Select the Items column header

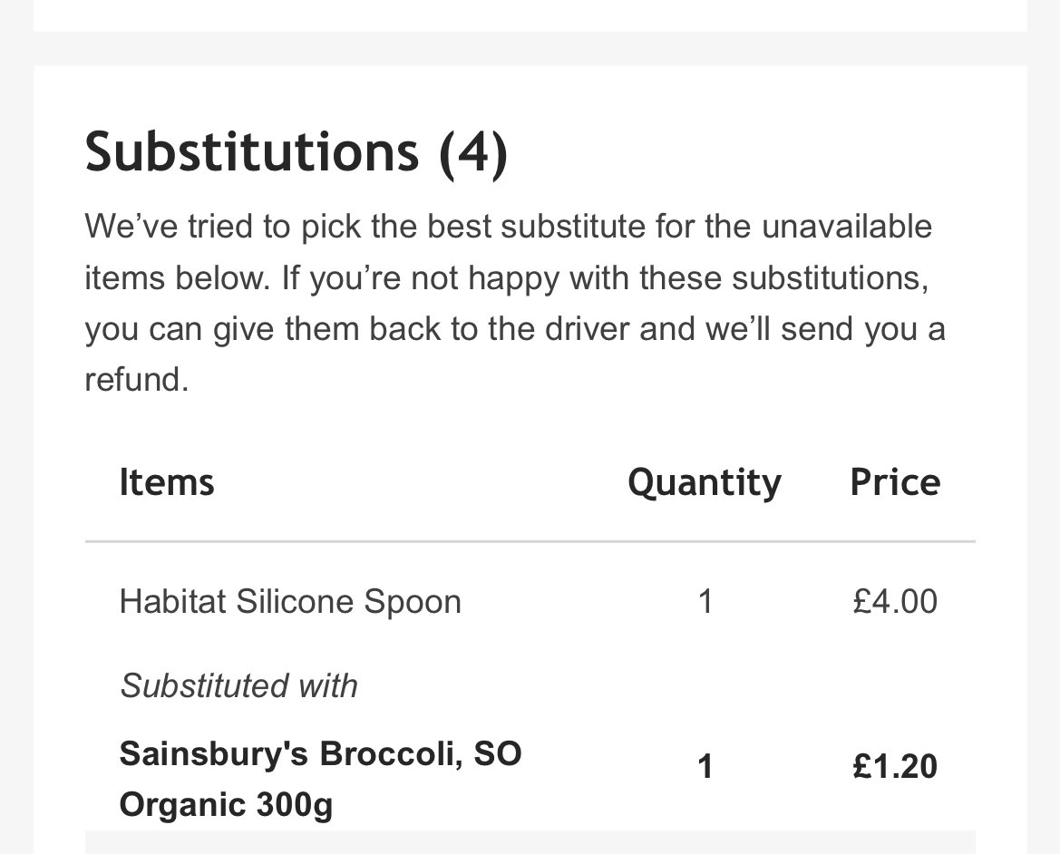pyautogui.click(x=166, y=482)
